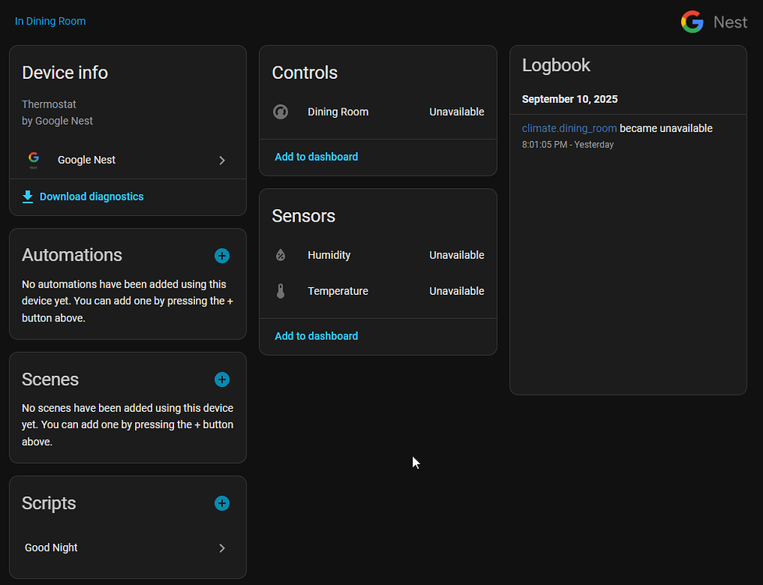The image size is (763, 585).
Task: Create a scene using the plus icon
Action: (222, 379)
